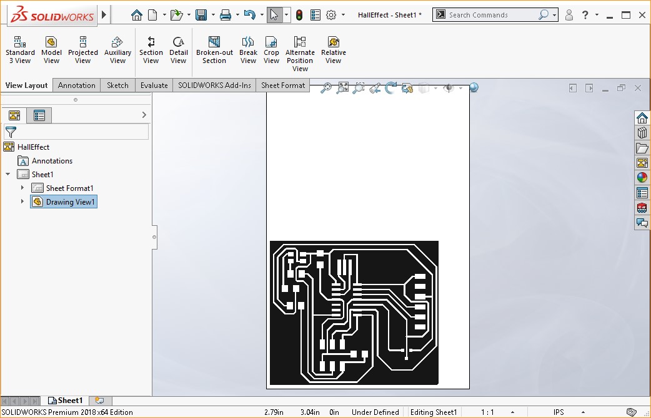Open a file with the Open icon
The width and height of the screenshot is (651, 418).
tap(176, 15)
